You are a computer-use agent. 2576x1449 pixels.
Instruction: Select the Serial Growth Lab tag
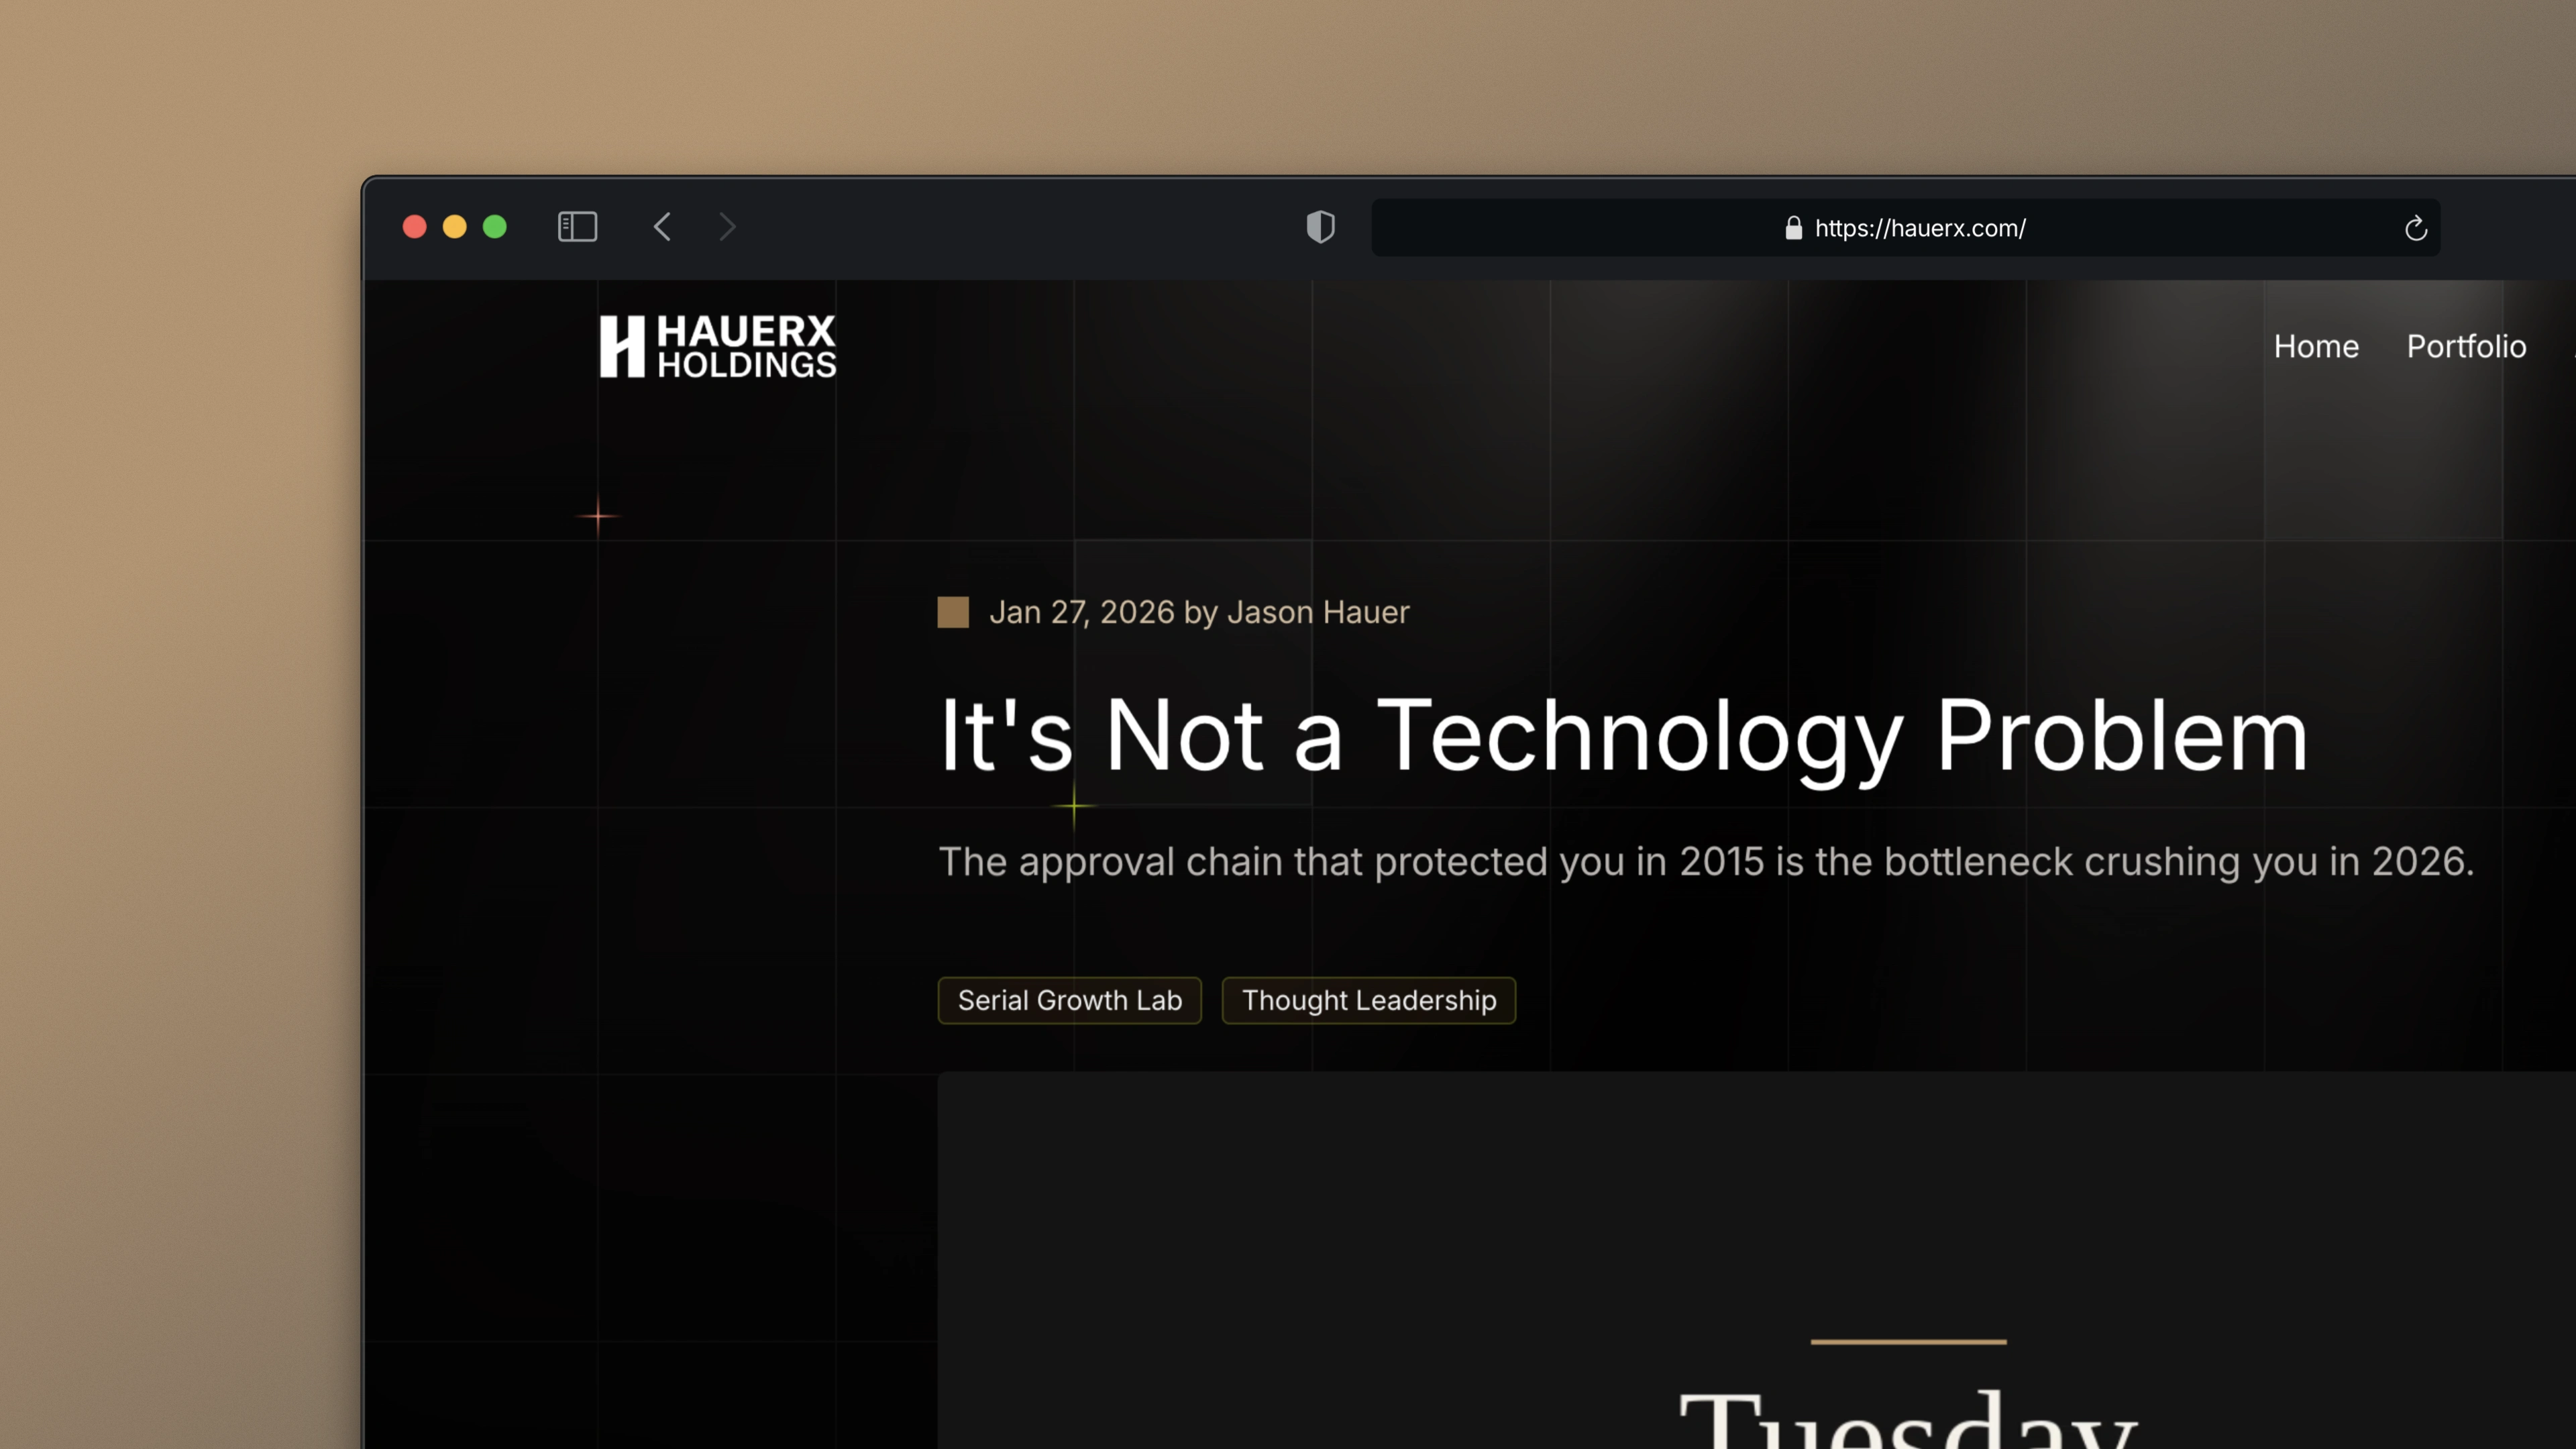click(1069, 1000)
